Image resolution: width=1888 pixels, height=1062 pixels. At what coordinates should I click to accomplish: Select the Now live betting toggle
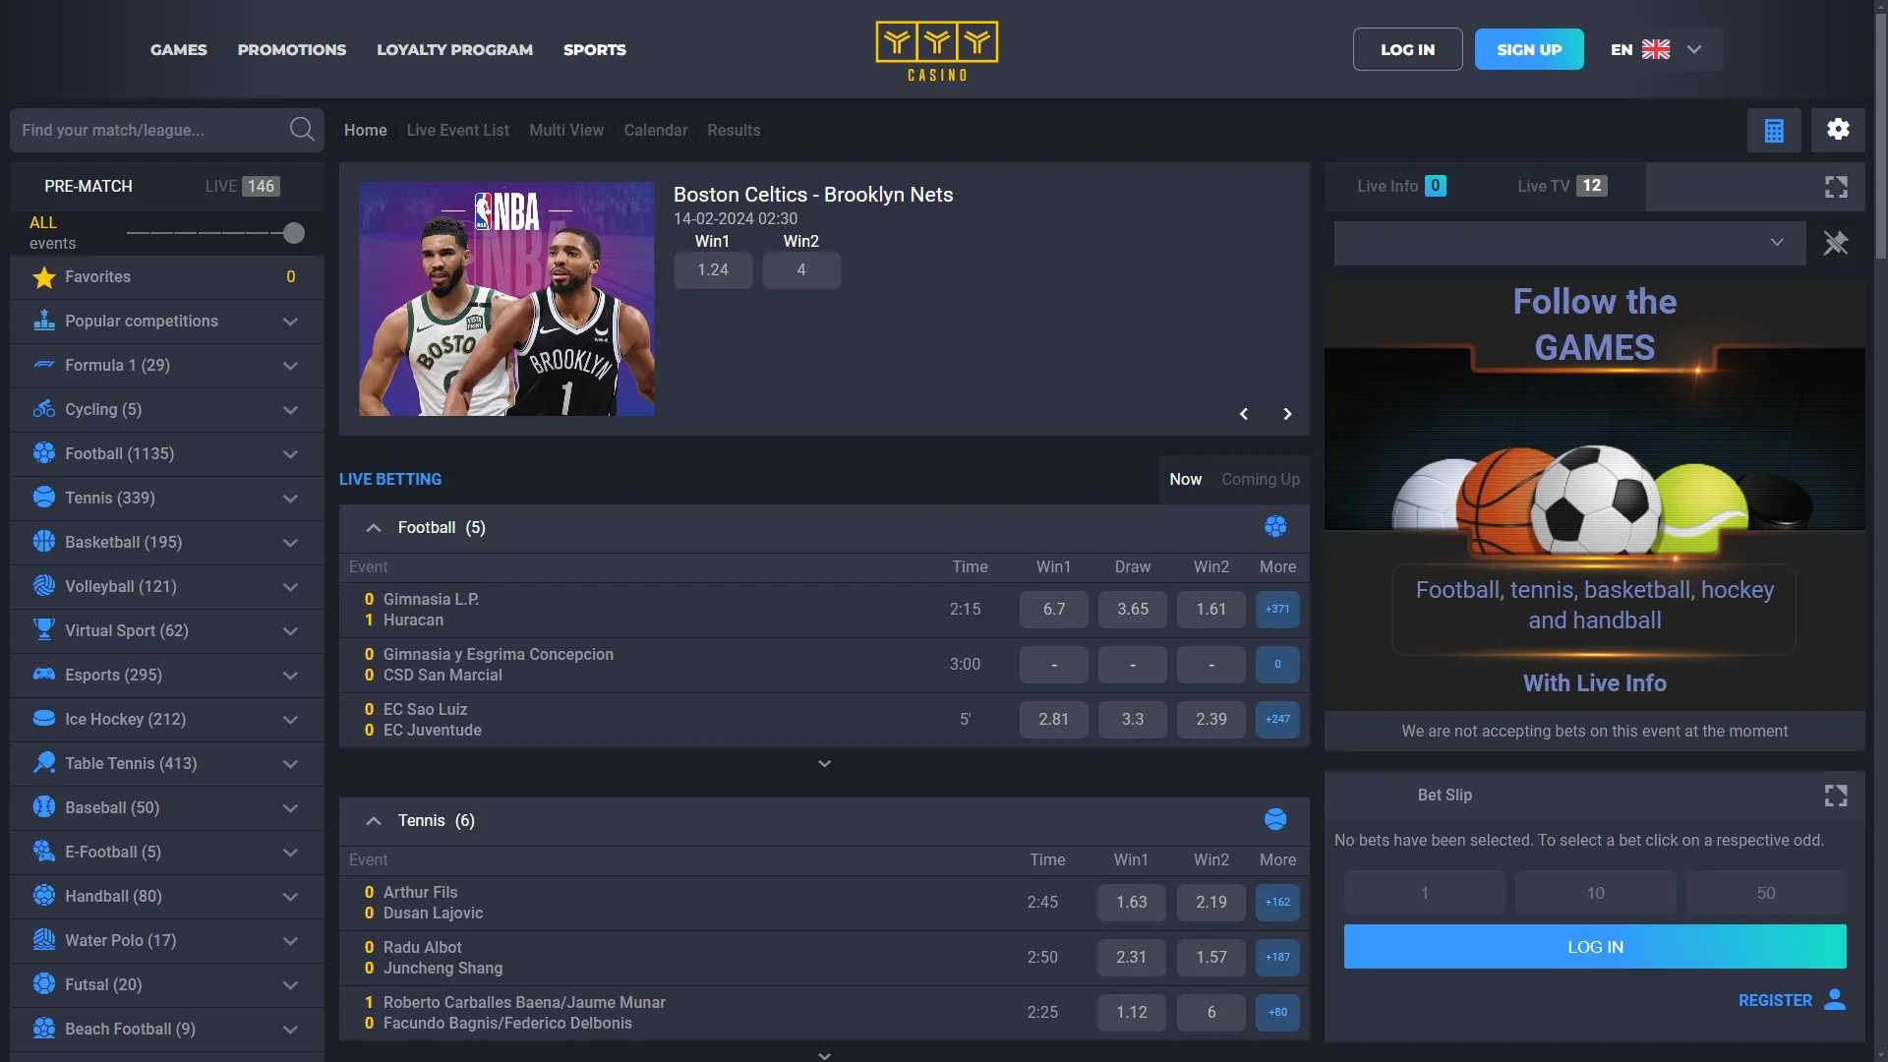point(1185,479)
